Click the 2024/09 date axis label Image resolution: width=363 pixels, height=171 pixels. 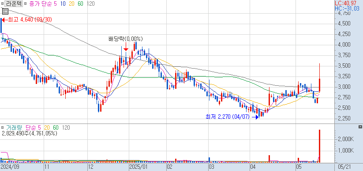[10, 167]
